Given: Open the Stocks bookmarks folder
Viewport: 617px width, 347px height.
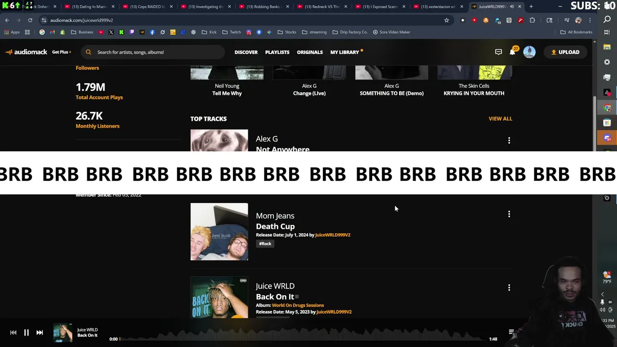Looking at the screenshot, I should click(x=287, y=32).
